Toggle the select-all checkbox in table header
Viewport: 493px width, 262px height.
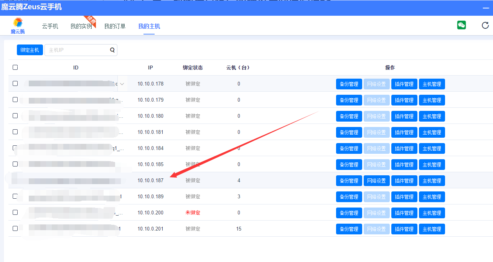pyautogui.click(x=15, y=68)
